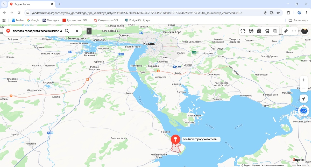Click the search magnifier icon
Screen dimensions: 311x167
(x=67, y=31)
